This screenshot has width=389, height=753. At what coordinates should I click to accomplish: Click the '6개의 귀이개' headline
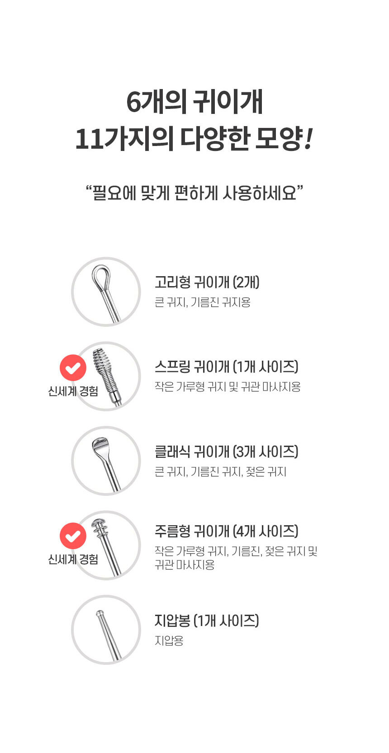click(x=194, y=102)
